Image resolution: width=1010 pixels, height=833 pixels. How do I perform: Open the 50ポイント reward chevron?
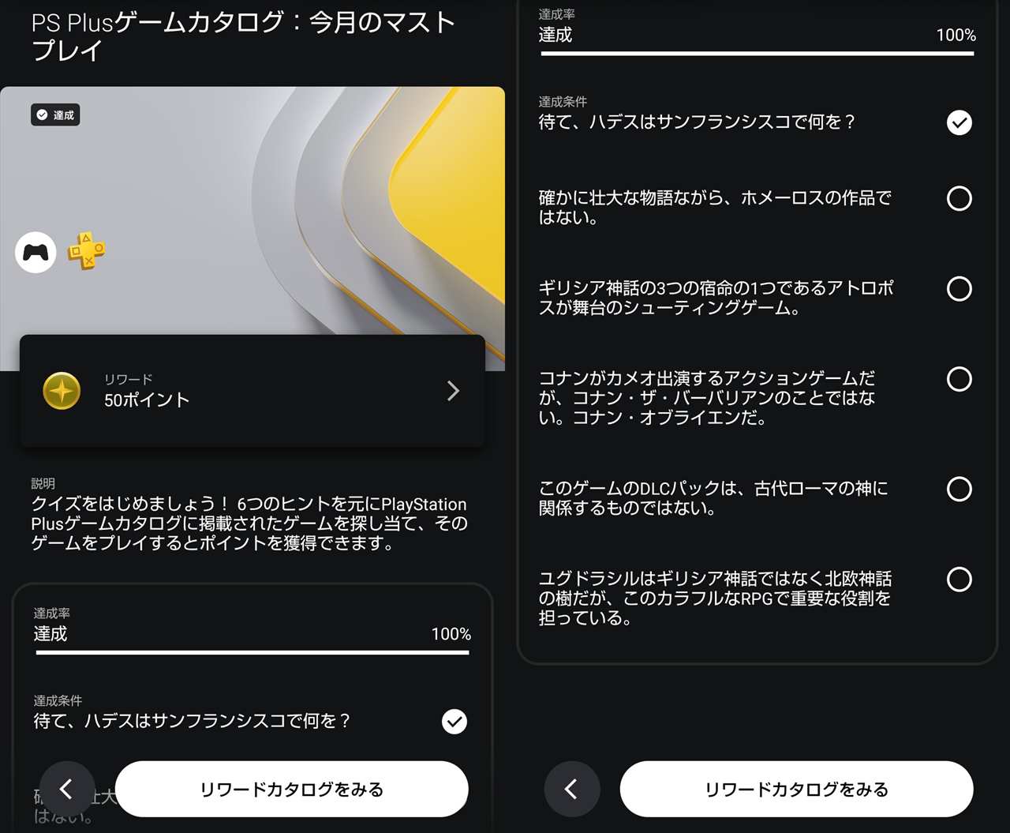coord(453,391)
